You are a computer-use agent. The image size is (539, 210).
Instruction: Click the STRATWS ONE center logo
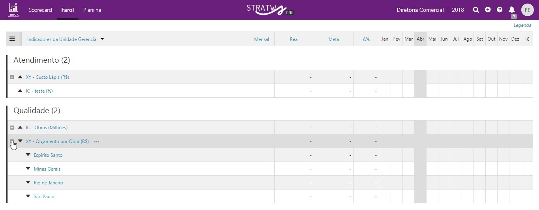[270, 9]
